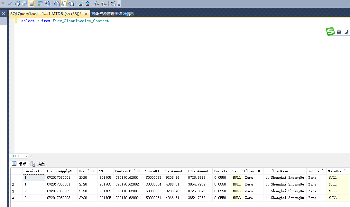Specify values for template parameters icon
The width and height of the screenshot is (350, 207).
point(113,4)
